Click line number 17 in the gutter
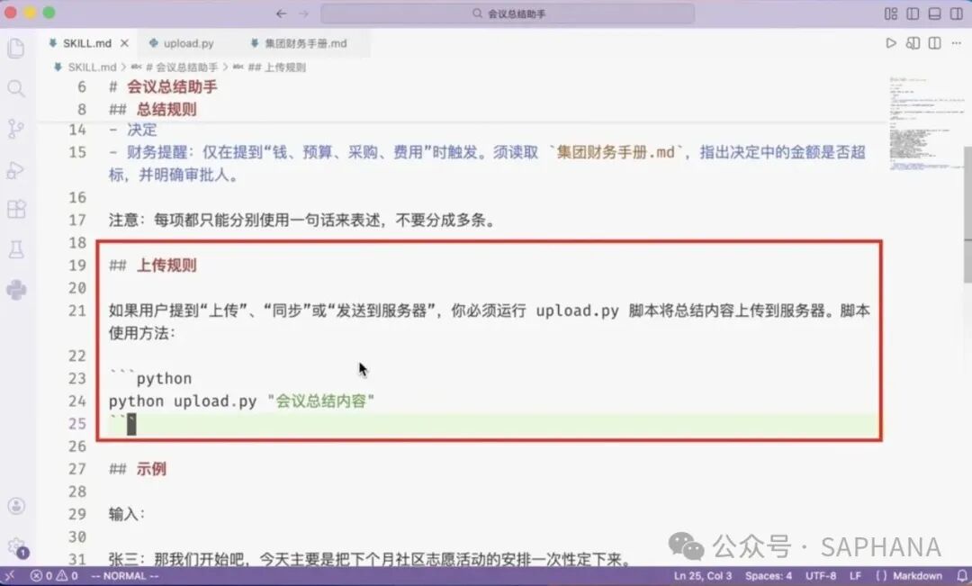Viewport: 972px width, 586px height. pyautogui.click(x=76, y=221)
